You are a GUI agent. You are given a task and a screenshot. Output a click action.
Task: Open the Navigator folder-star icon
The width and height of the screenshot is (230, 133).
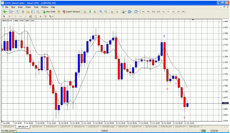pos(28,12)
